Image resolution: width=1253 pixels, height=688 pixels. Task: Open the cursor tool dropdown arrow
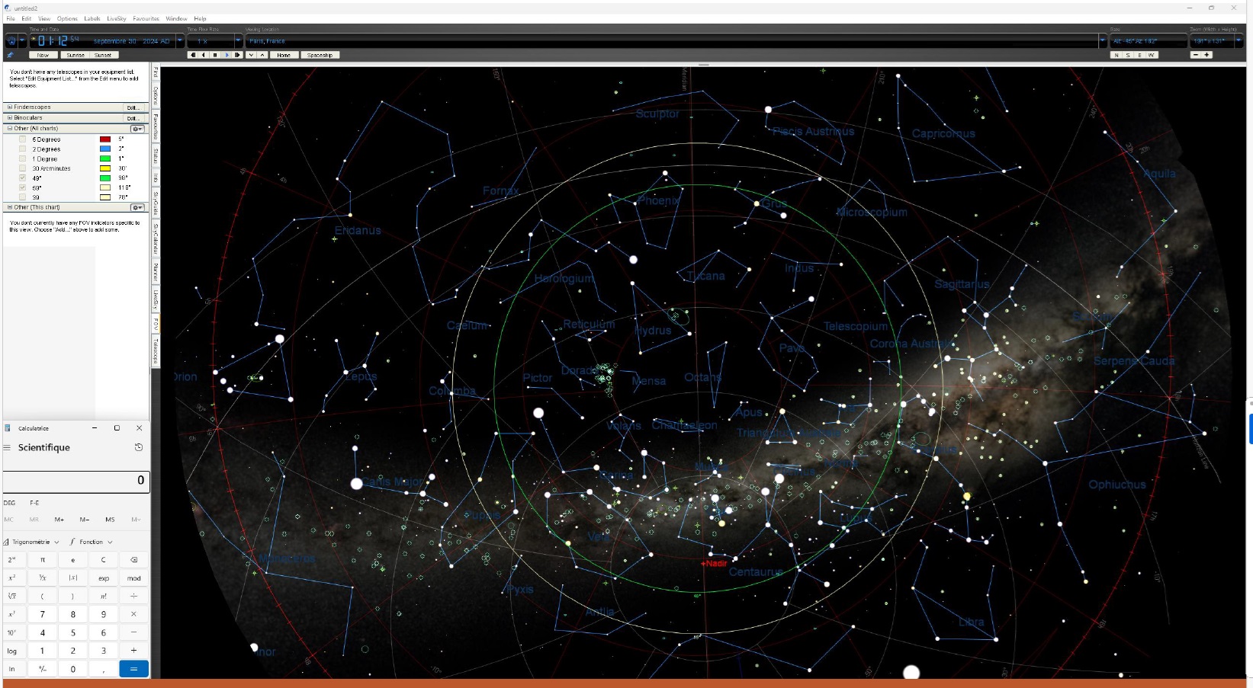(22, 41)
